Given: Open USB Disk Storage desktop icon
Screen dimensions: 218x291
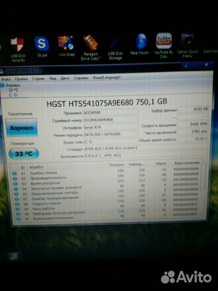Looking at the screenshot, I should point(115,48).
